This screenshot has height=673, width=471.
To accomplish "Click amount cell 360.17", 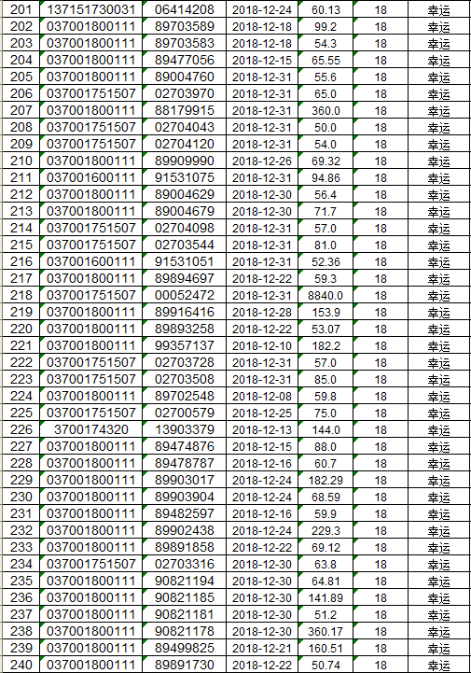I will [326, 631].
